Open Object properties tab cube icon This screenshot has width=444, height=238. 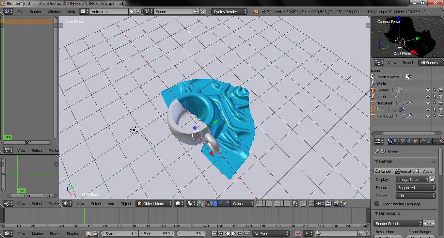416,141
